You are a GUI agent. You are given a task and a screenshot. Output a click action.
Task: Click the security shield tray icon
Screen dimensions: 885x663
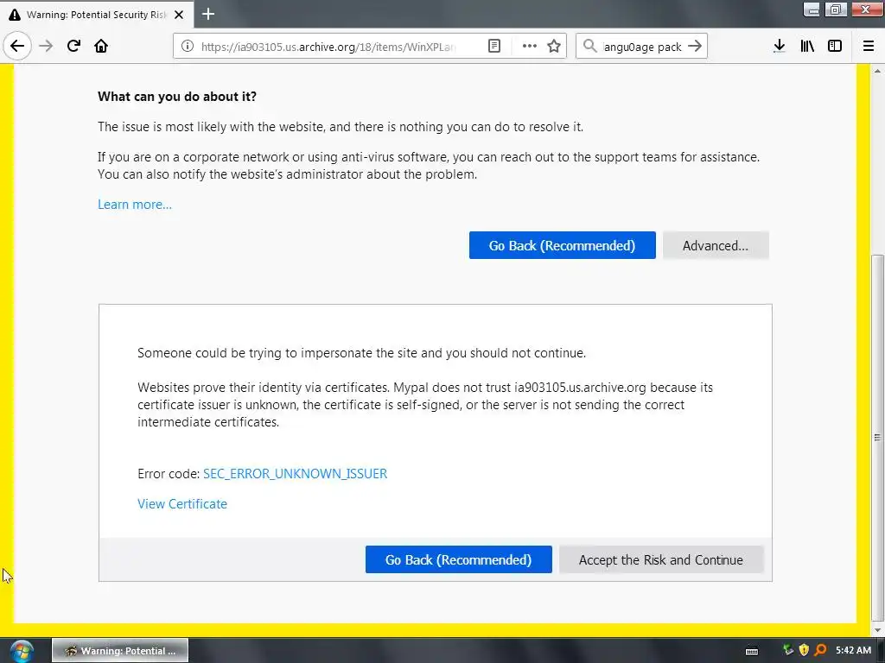coord(805,650)
